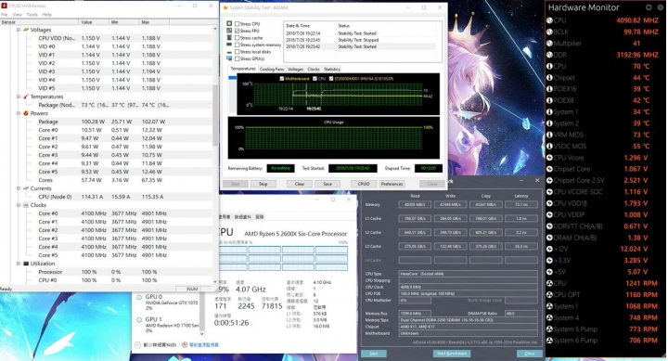
Task: Enable the Stress system memory checkbox
Action: [238, 45]
